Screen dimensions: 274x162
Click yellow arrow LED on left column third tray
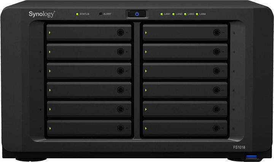pos(50,71)
